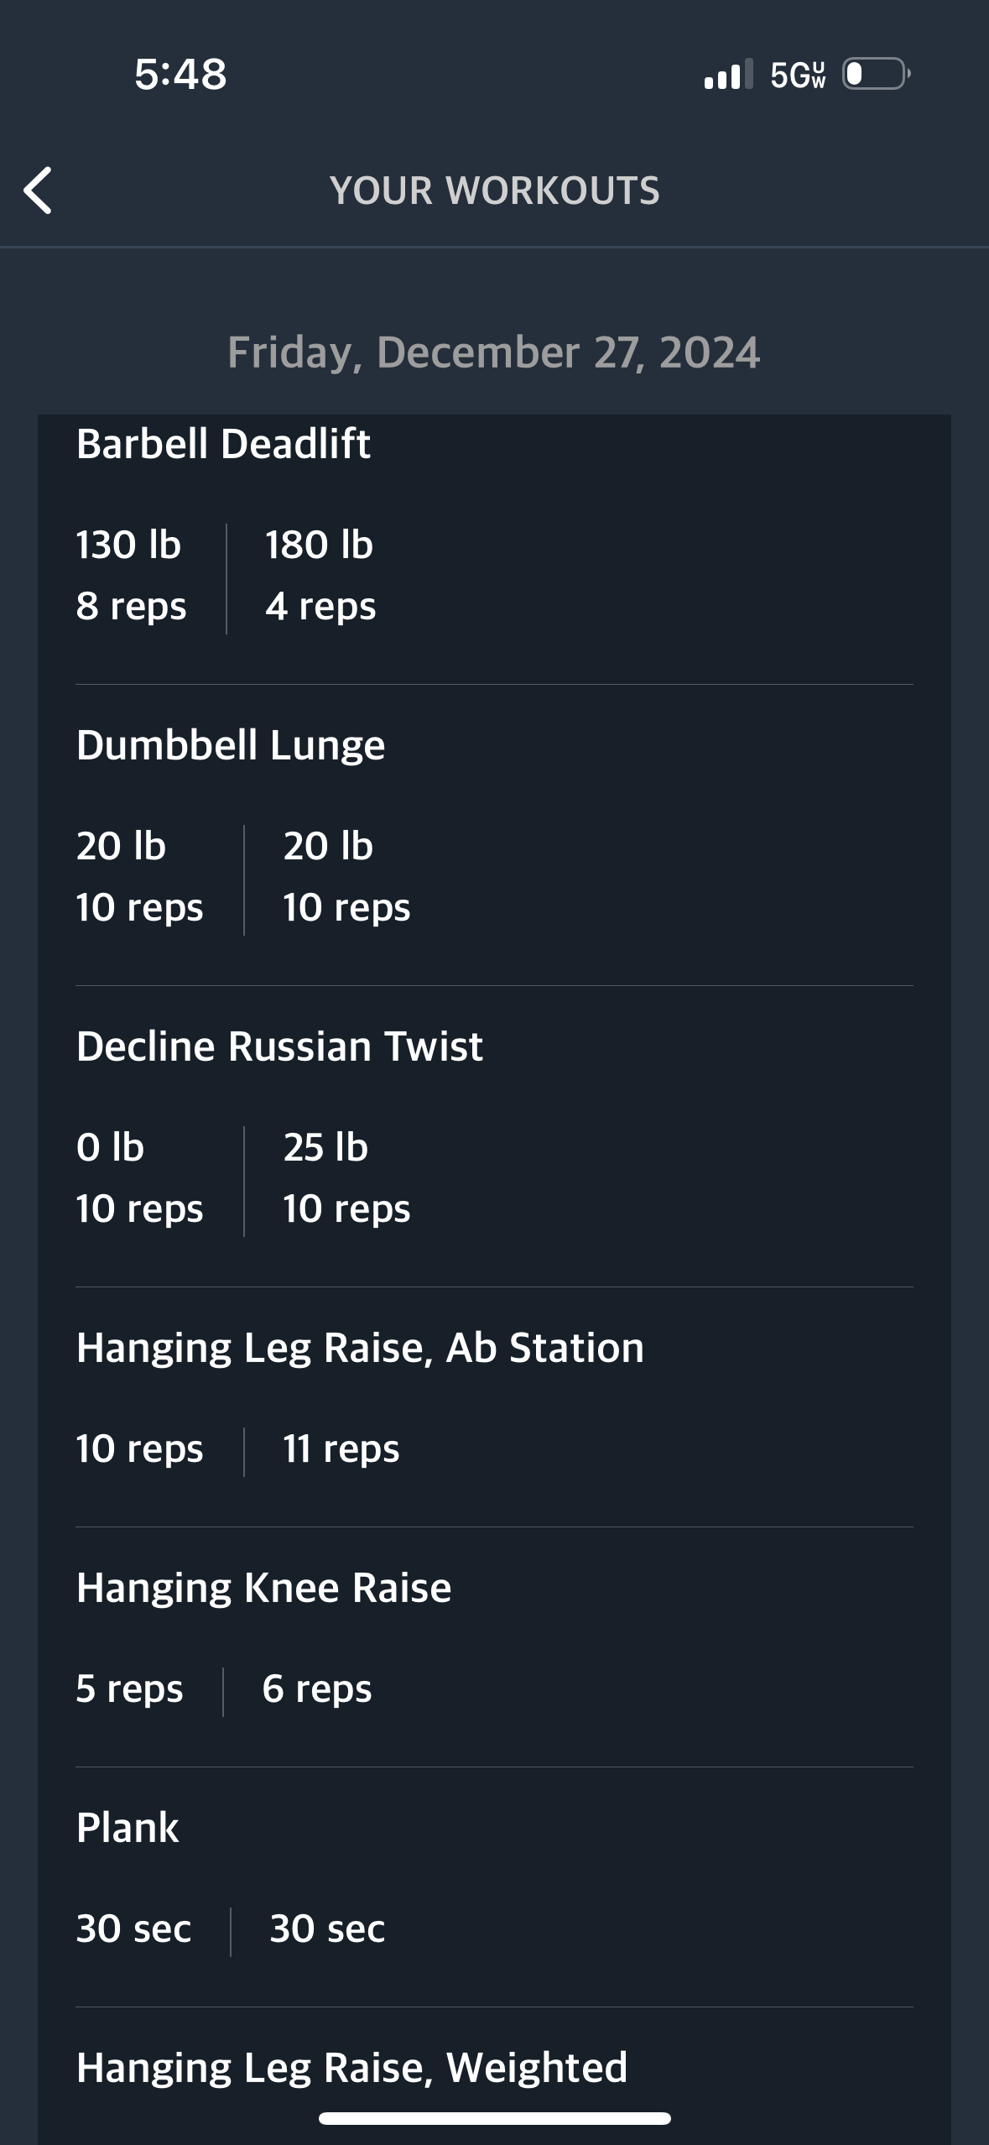Tap the back arrow icon
This screenshot has width=989, height=2145.
[x=38, y=190]
